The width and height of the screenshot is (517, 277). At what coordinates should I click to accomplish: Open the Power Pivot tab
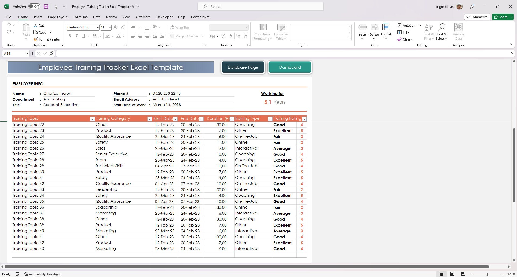[x=200, y=17]
